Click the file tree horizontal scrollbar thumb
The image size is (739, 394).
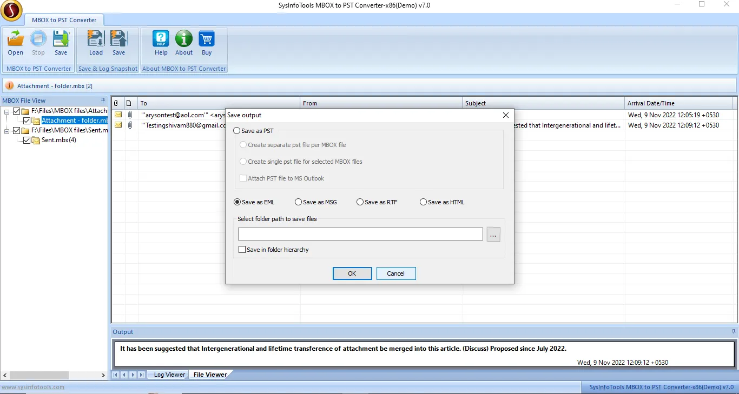click(x=39, y=375)
